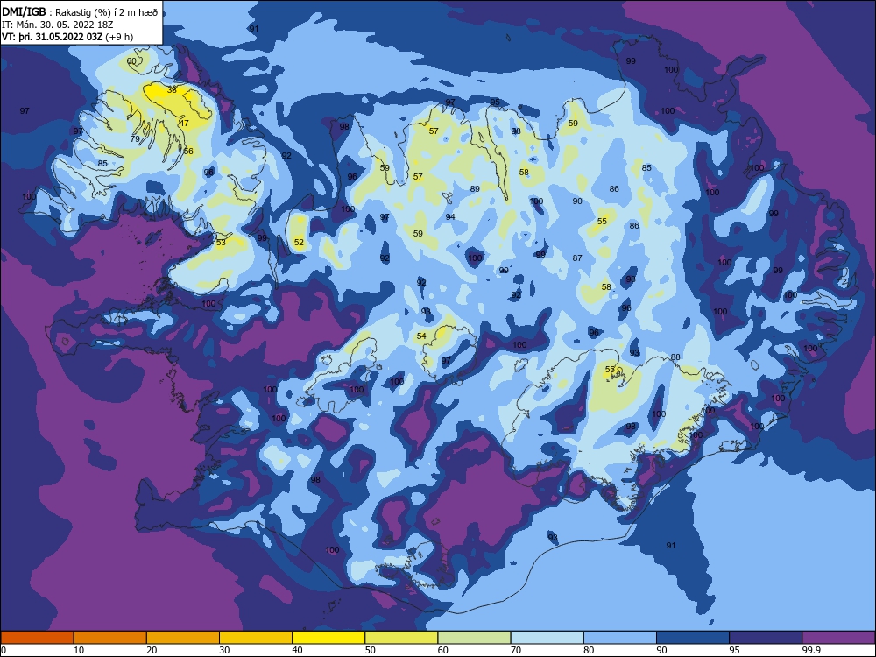The width and height of the screenshot is (876, 657).
Task: Pick the light green 60–70 legend swatch
Action: [474, 638]
